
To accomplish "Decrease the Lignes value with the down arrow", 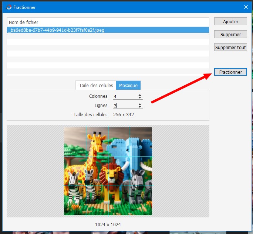I will pyautogui.click(x=140, y=107).
